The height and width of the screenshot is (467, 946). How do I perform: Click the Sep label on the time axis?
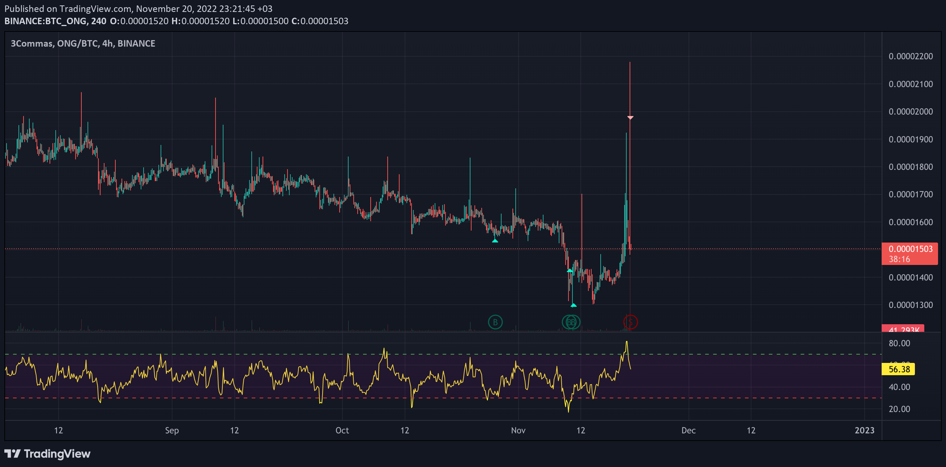[172, 430]
